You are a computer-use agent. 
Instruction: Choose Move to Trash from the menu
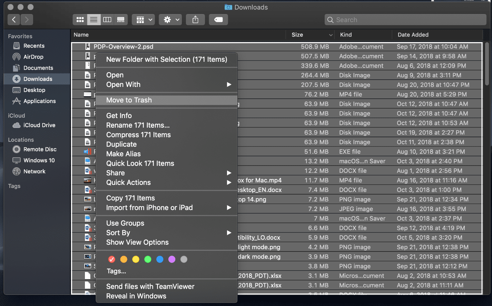(x=129, y=100)
